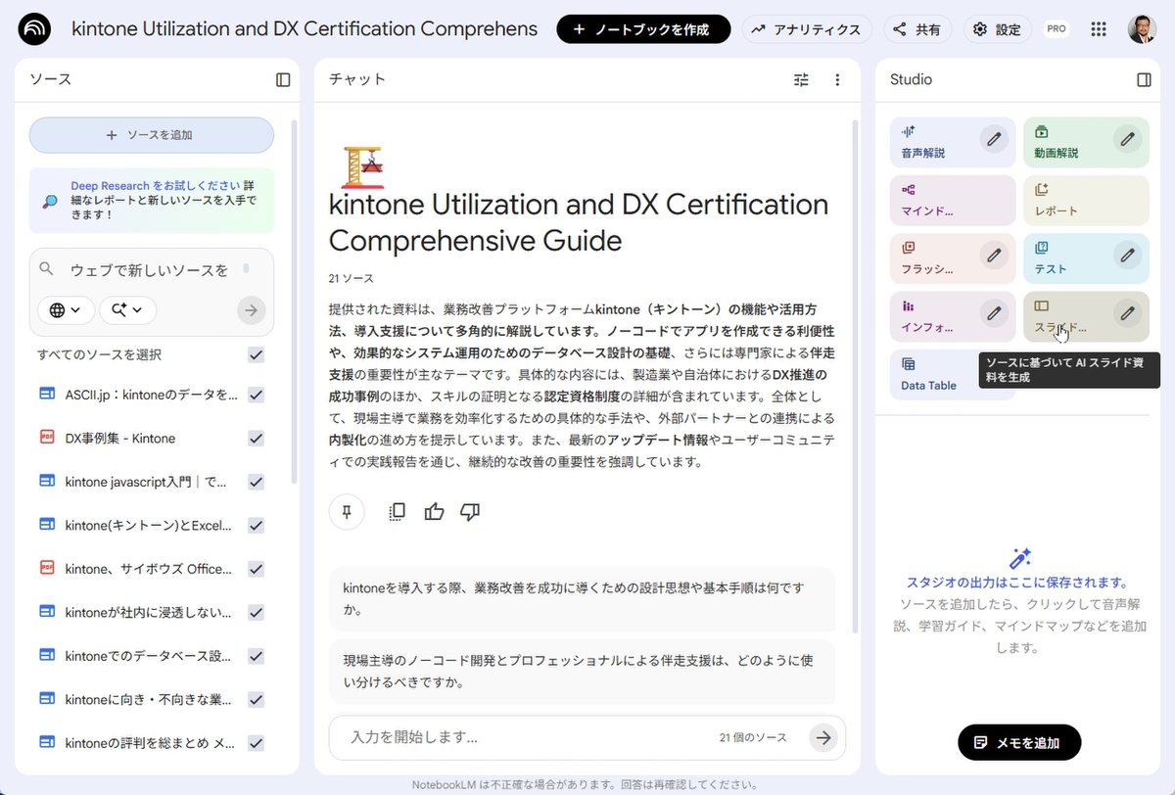Click the thumbs down icon on summary
Image resolution: width=1175 pixels, height=795 pixels.
point(470,512)
